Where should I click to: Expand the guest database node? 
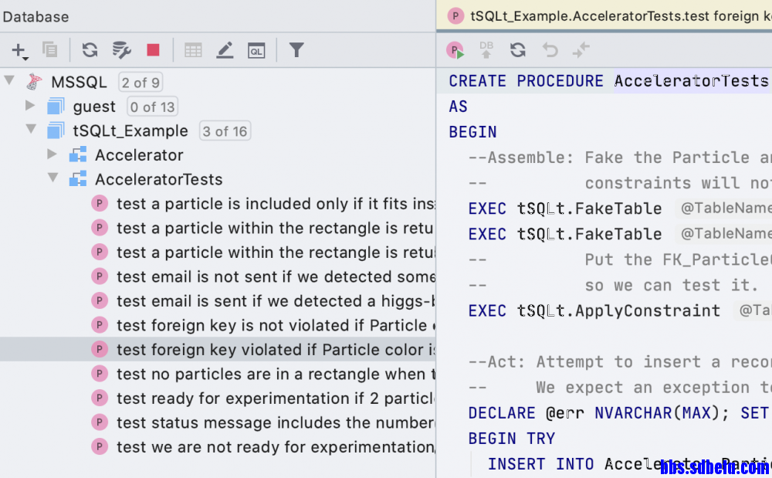30,105
